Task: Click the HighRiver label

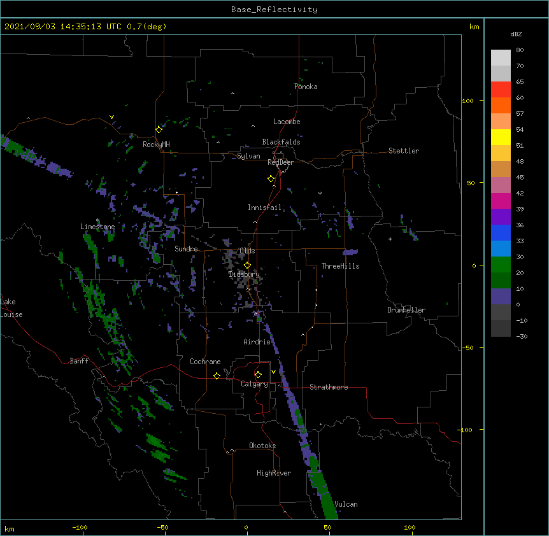Action: click(274, 473)
